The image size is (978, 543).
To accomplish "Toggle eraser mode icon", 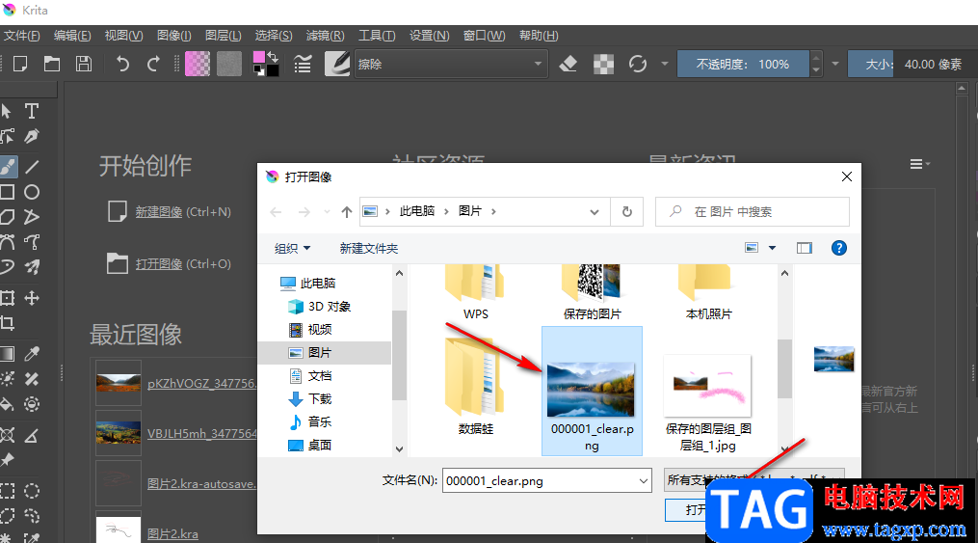I will (x=568, y=64).
